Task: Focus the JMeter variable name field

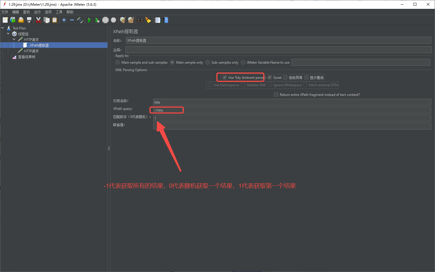Action: [x=361, y=62]
